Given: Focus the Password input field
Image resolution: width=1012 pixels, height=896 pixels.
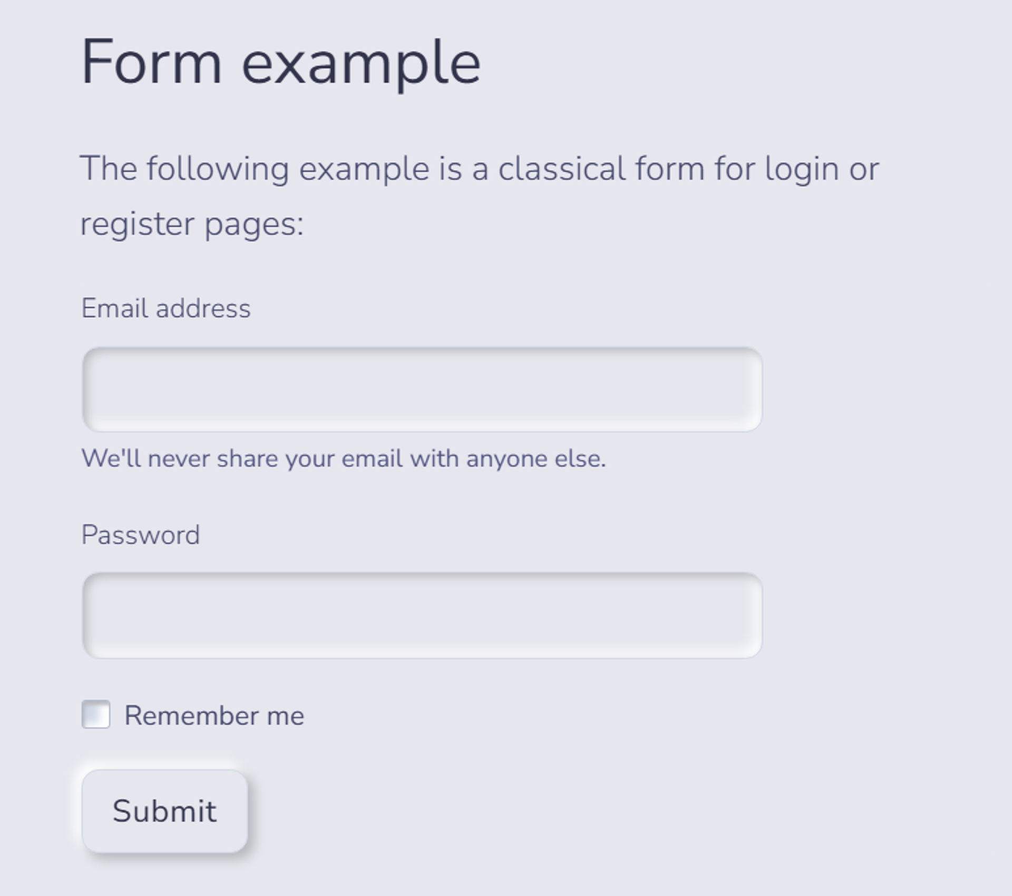Looking at the screenshot, I should pos(422,615).
